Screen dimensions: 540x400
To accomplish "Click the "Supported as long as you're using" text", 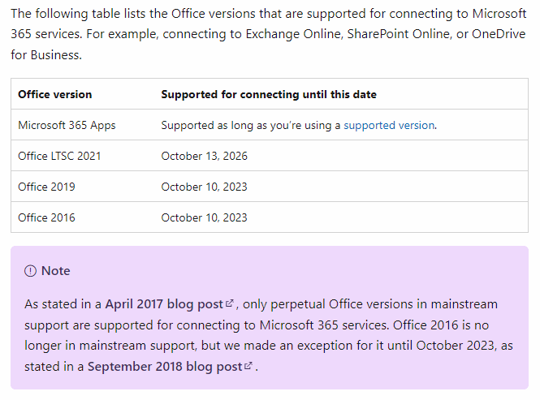I will point(251,125).
